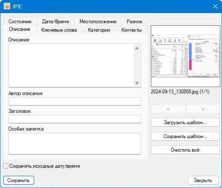
Task: Click the Сохранить шаблон... button
Action: pyautogui.click(x=185, y=136)
